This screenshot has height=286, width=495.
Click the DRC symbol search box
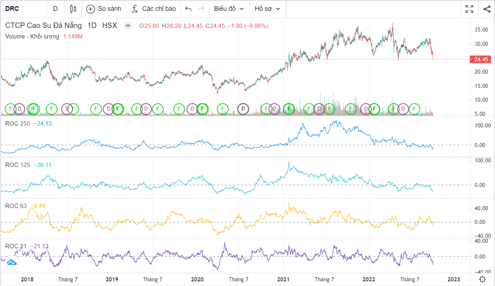23,9
